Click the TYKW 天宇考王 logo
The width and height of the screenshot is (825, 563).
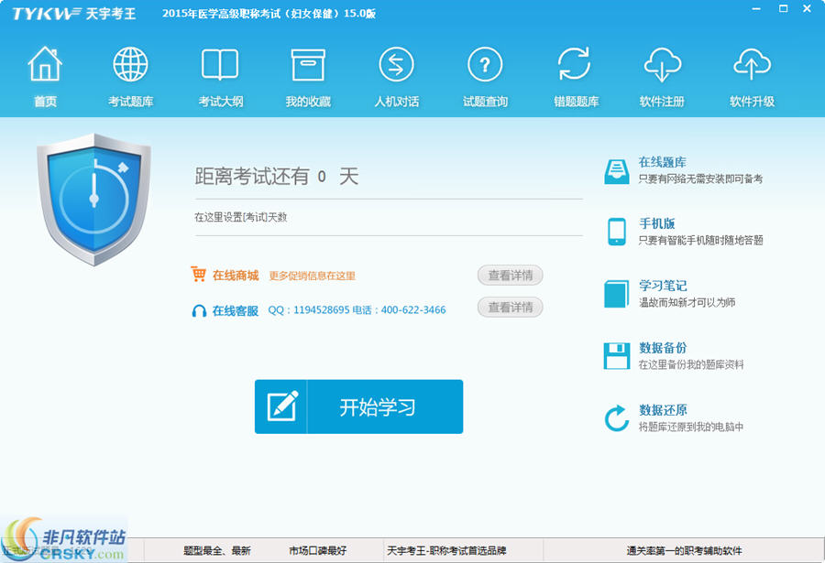[73, 13]
